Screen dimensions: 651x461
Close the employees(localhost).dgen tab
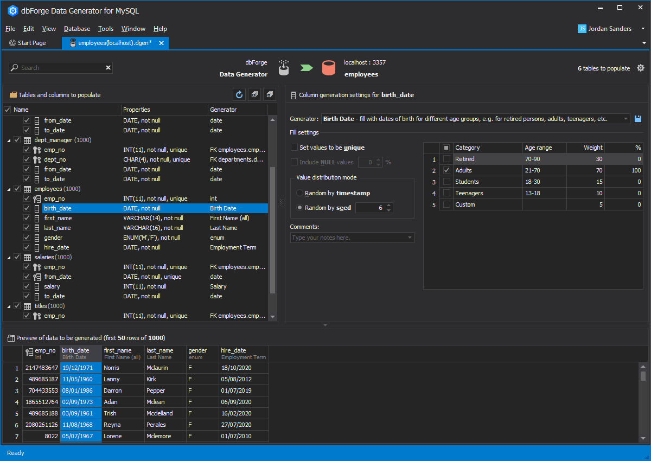coord(161,43)
